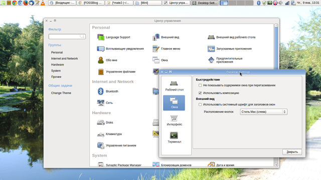Open Управление питанием power settings
321x180 pixels.
[117, 145]
